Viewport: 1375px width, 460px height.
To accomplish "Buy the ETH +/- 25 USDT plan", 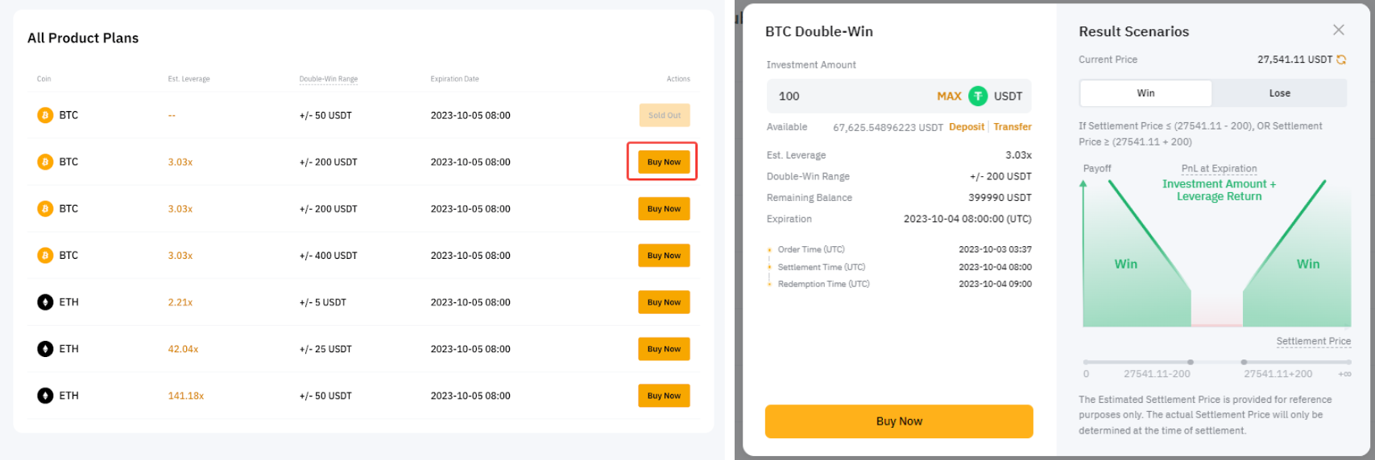I will point(664,349).
